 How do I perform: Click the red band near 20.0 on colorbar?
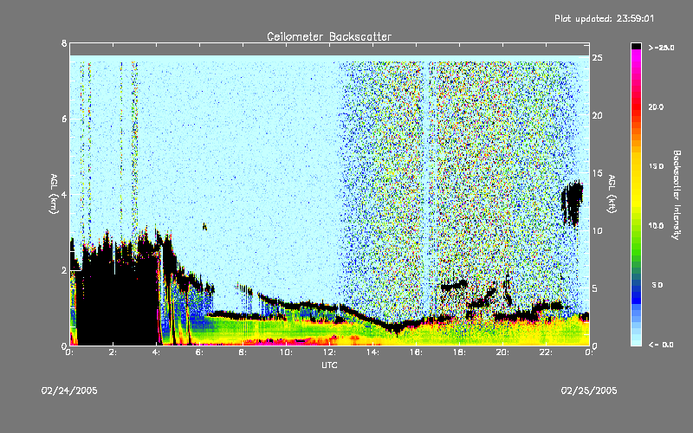click(636, 107)
